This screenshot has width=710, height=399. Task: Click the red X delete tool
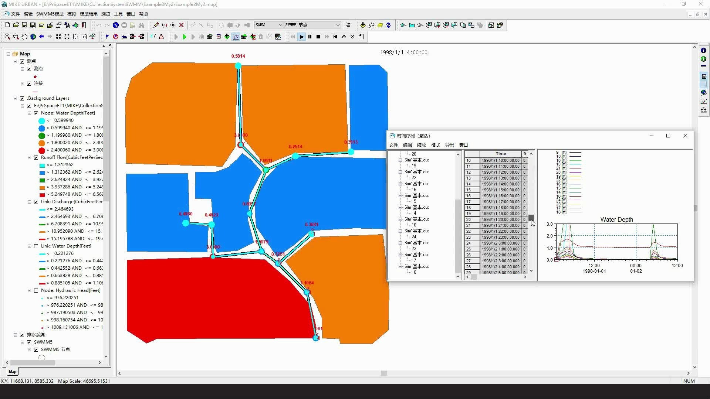coord(182,25)
